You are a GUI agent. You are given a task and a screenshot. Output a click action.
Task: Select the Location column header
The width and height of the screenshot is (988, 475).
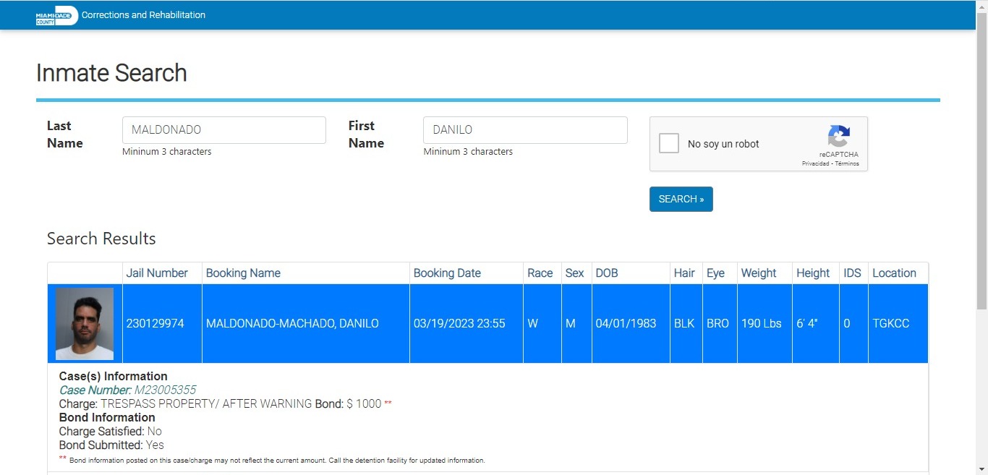click(894, 273)
